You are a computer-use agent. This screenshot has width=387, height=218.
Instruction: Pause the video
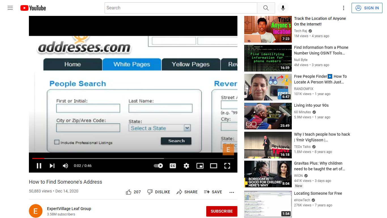click(39, 166)
